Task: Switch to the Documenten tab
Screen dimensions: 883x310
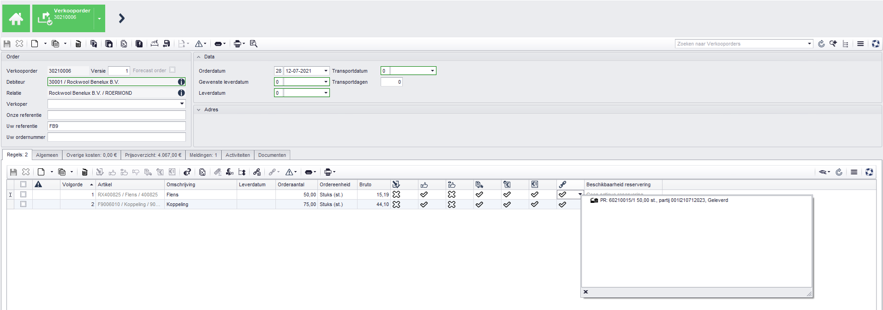Action: tap(272, 155)
